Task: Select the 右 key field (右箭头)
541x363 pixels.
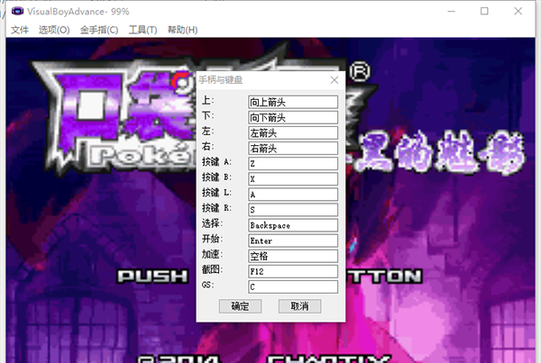Action: click(x=293, y=149)
